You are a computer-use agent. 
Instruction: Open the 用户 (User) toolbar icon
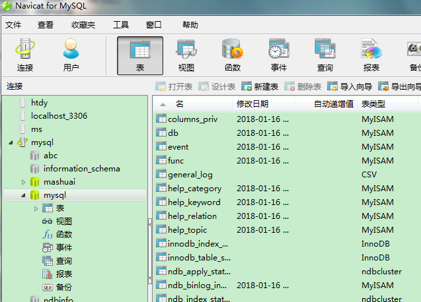(x=71, y=55)
